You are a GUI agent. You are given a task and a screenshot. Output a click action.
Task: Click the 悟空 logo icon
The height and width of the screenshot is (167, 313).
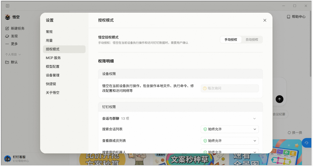point(8,17)
